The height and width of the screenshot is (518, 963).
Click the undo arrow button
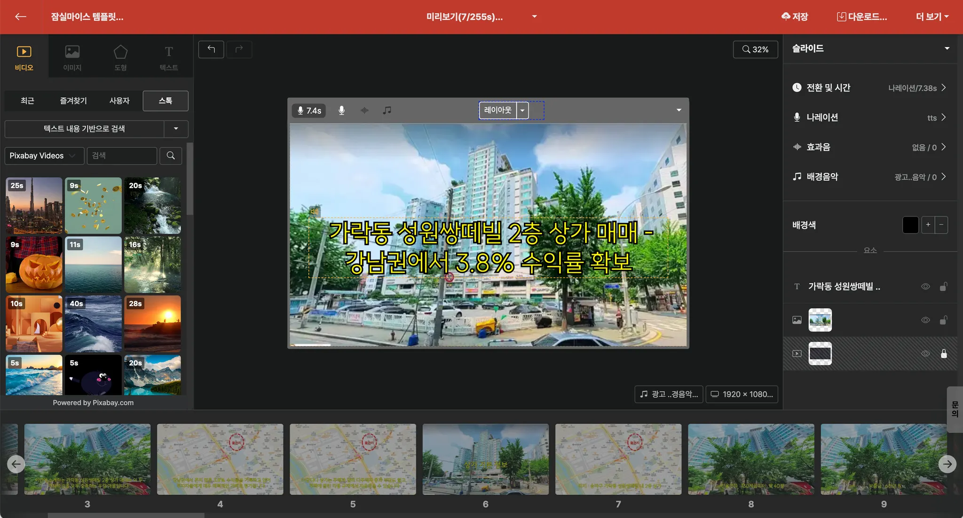click(x=211, y=49)
